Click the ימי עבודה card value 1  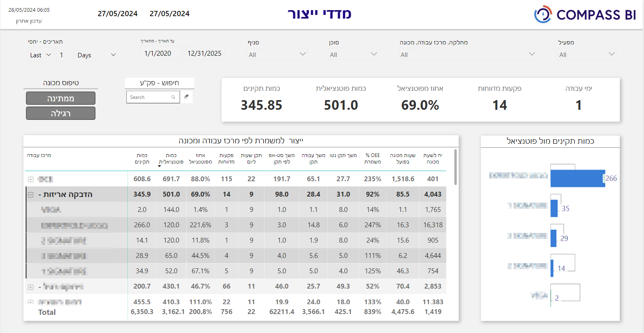pyautogui.click(x=579, y=105)
